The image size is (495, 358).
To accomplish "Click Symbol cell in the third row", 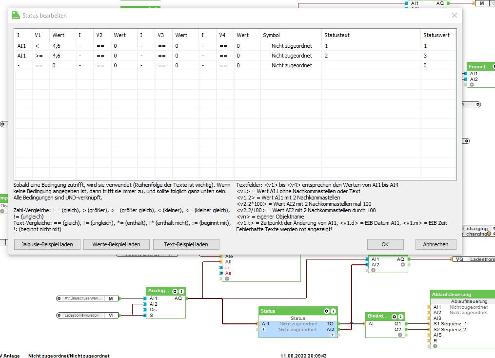I will [291, 65].
